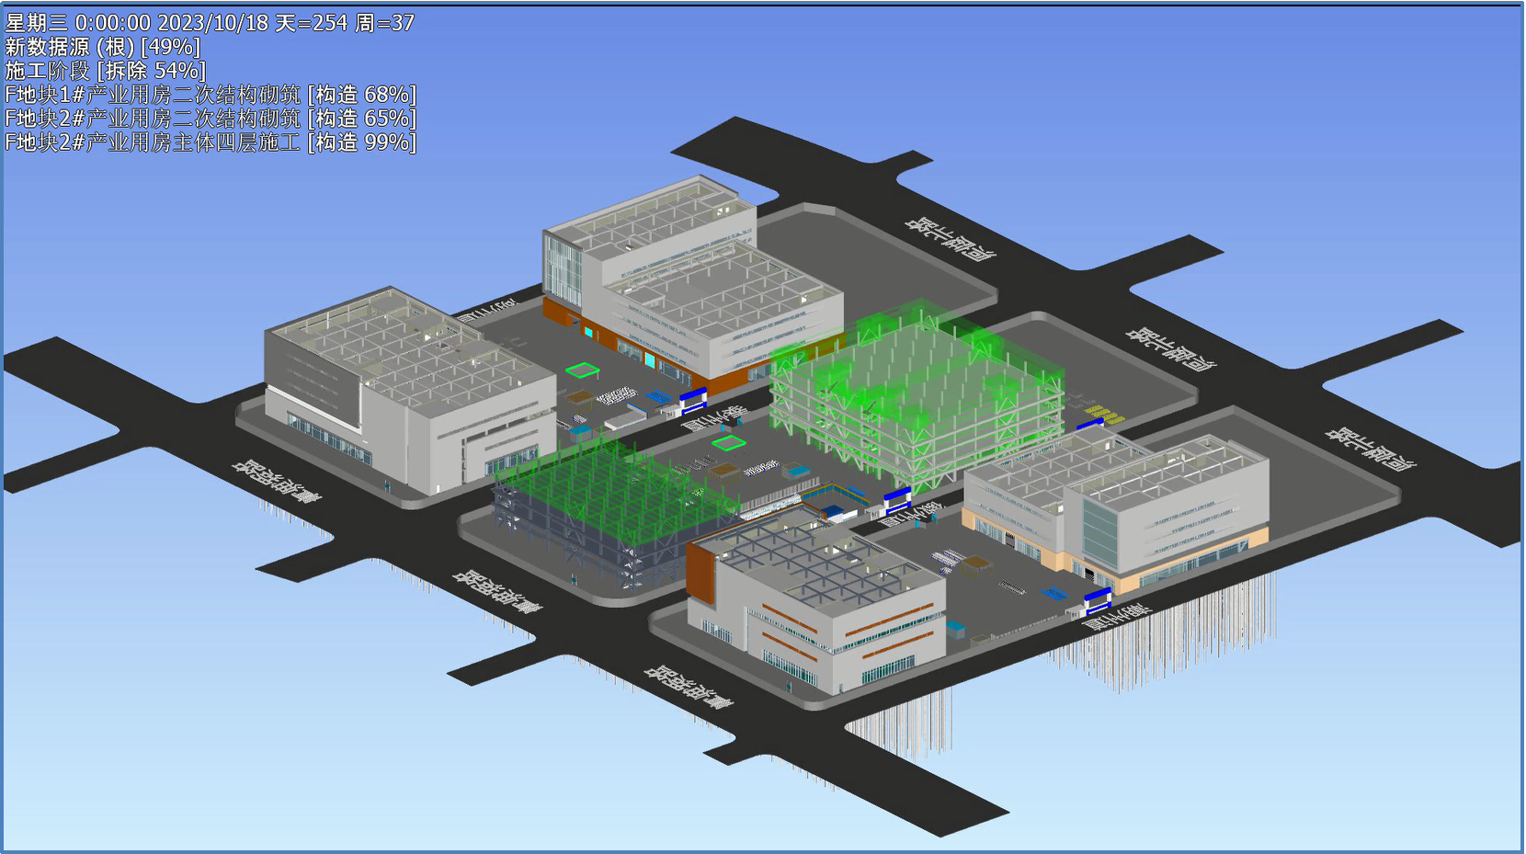Select the F地块2#产业用房主体四层施工 99% task line
The height and width of the screenshot is (854, 1526).
[x=211, y=142]
